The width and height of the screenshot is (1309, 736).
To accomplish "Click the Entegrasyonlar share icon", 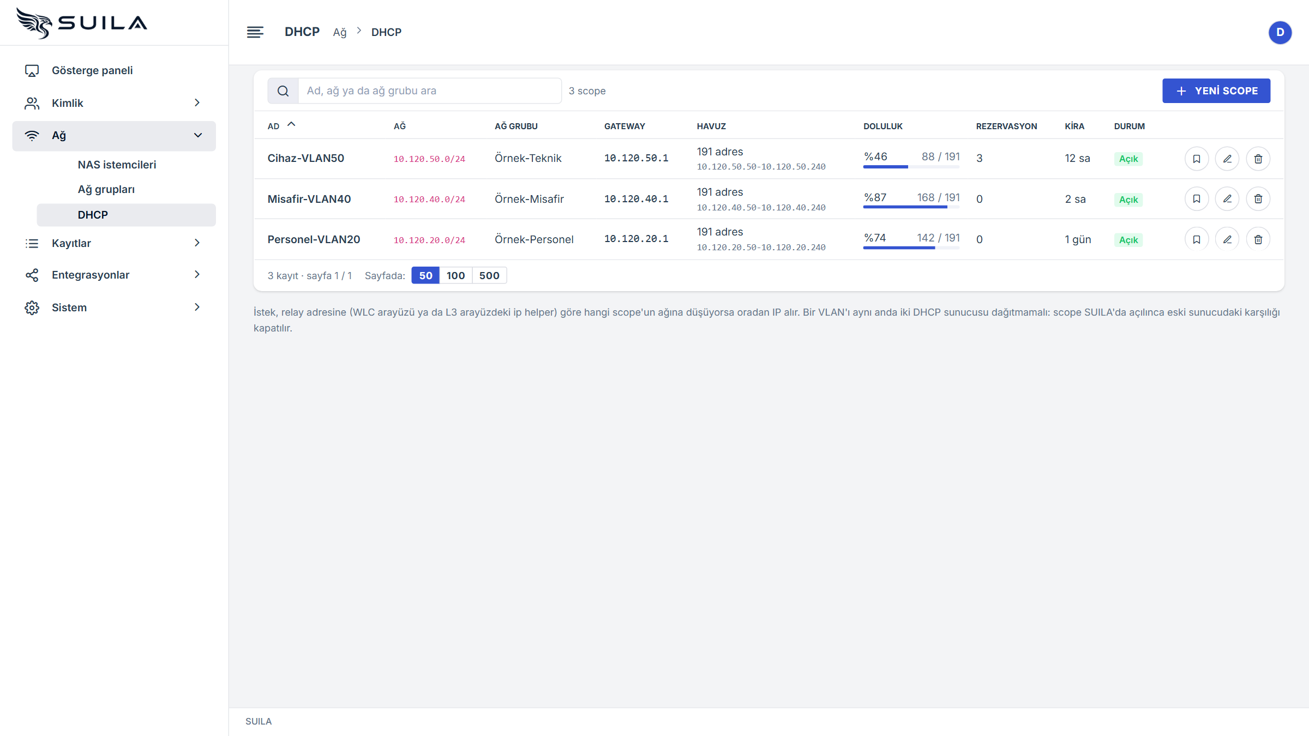I will pyautogui.click(x=32, y=275).
